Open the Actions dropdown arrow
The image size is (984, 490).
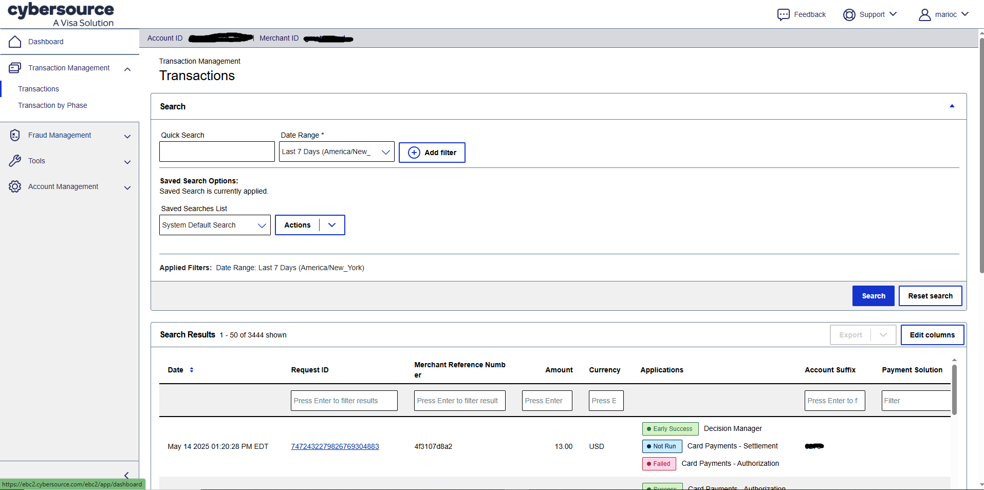point(332,225)
